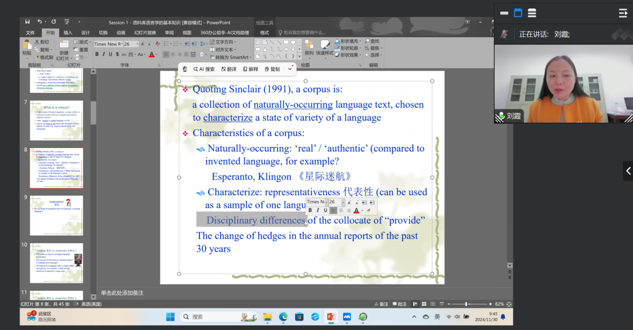Select slide 9 brainstorm thumbnail
Image resolution: width=633 pixels, height=330 pixels.
point(56,215)
